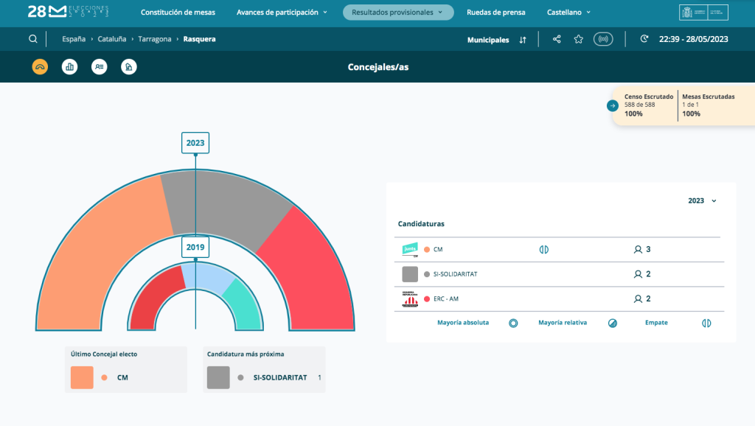This screenshot has width=755, height=426.
Task: Click the Mesas Escrutadas 1 de 1 text
Action: click(x=690, y=105)
